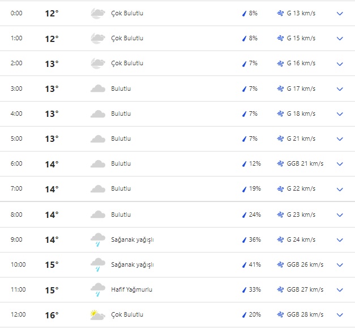Click the "Sağanak yağışlı" text at 9:00
The width and height of the screenshot is (355, 328).
point(132,240)
